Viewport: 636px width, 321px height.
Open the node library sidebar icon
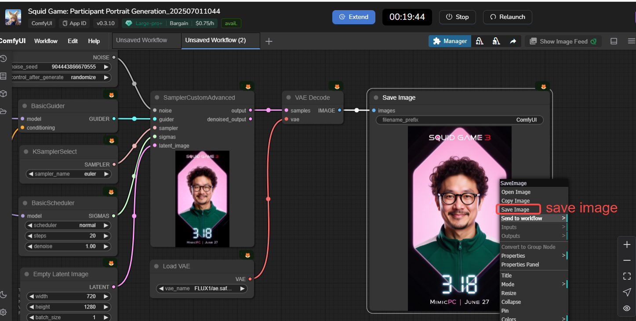coord(3,76)
